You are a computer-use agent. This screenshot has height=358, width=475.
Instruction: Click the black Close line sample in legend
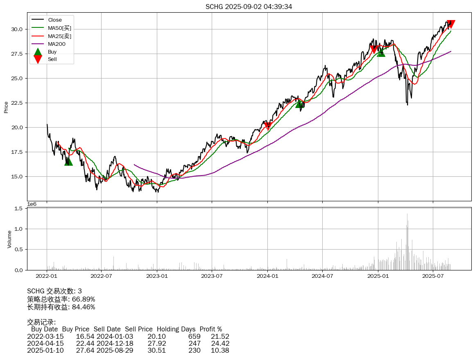38,20
